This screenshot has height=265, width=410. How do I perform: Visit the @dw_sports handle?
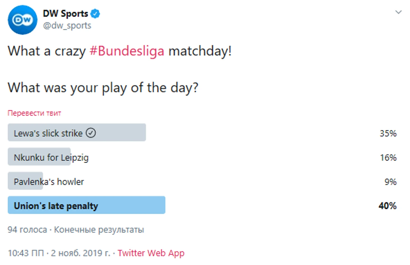[67, 26]
